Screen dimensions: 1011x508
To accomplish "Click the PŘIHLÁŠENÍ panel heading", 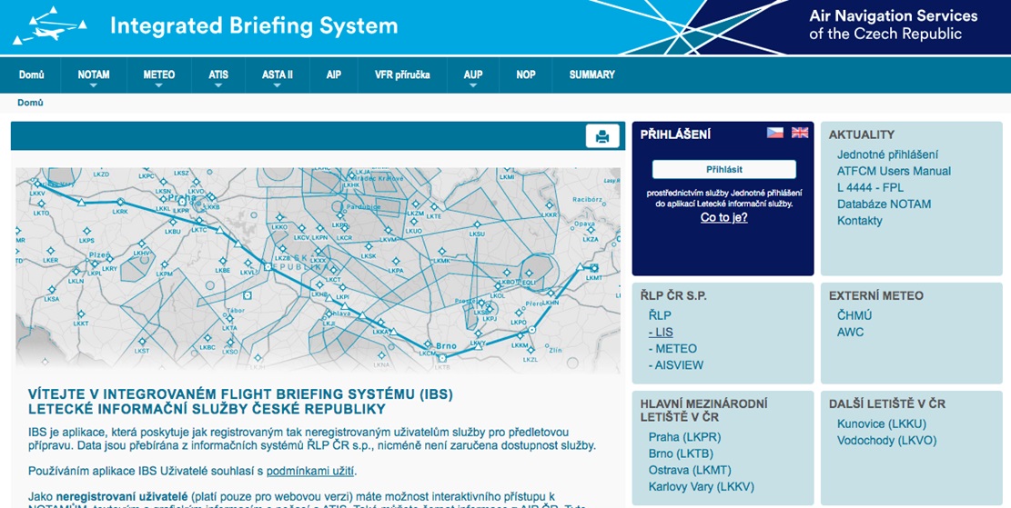I will click(x=675, y=134).
